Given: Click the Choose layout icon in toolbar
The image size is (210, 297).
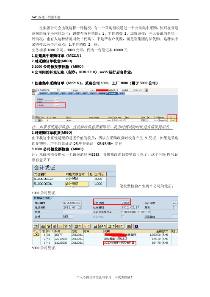Looking at the screenshot, I should (x=118, y=226).
